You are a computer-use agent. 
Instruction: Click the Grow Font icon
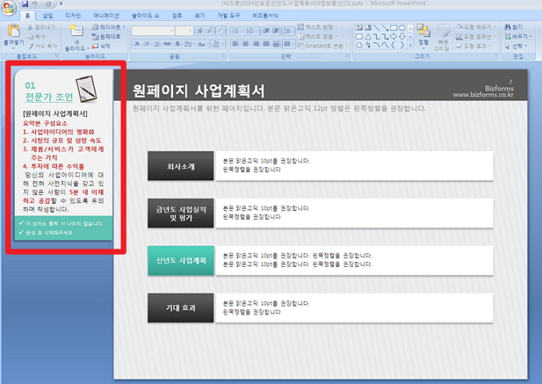tap(199, 31)
